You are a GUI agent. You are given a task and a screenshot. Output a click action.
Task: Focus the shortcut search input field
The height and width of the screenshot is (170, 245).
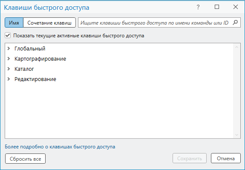155,23
